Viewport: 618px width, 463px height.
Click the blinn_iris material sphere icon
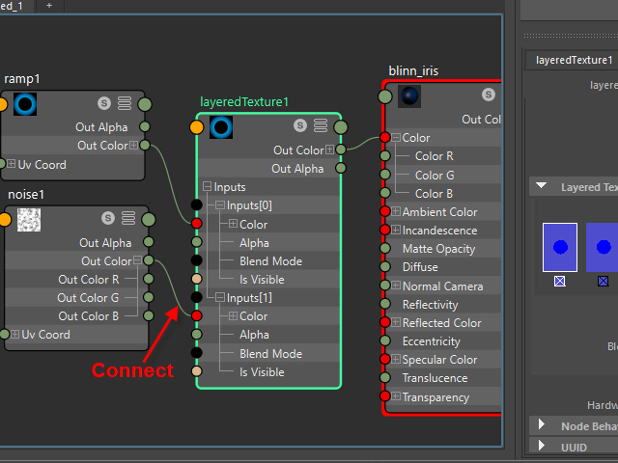409,95
